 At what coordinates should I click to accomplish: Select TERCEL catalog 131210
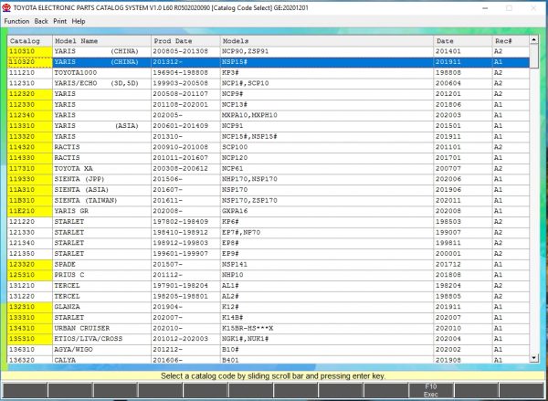pos(268,286)
